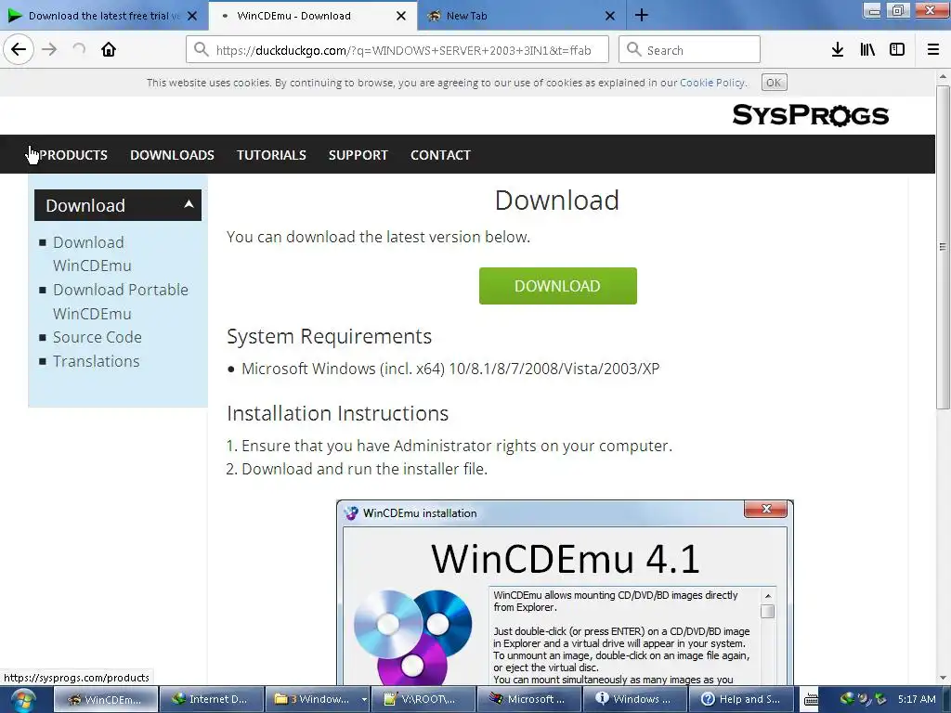Open the CONTACT menu item
The image size is (951, 713).
point(440,155)
